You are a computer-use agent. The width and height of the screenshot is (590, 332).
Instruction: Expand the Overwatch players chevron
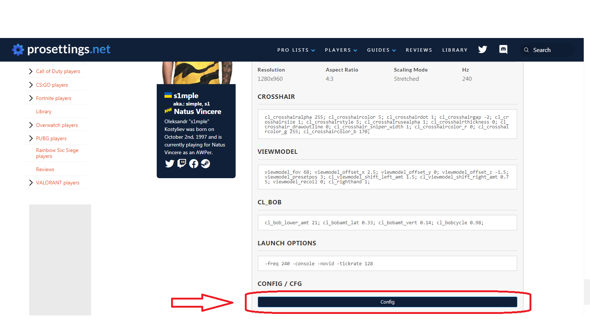click(31, 125)
